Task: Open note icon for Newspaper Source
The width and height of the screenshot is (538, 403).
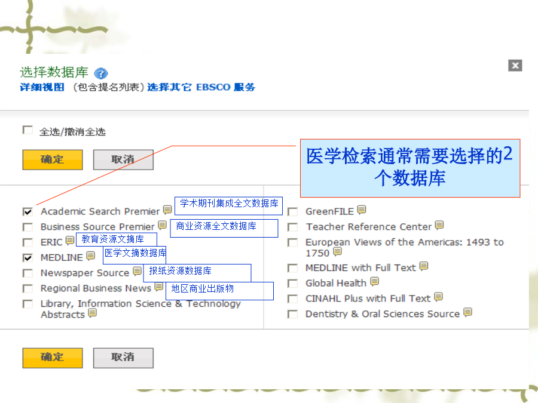Action: 137,271
